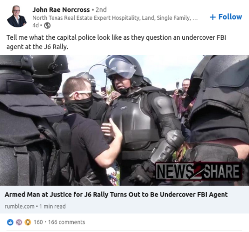Viewport: 249px width, 232px height.
Task: Open John Rae Norcross's profile photo
Action: pyautogui.click(x=16, y=16)
